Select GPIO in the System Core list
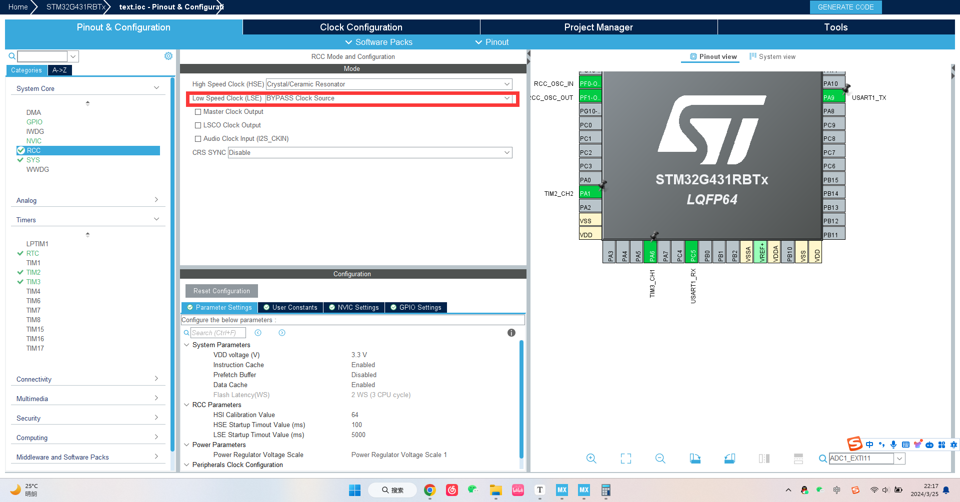960x502 pixels. [34, 122]
